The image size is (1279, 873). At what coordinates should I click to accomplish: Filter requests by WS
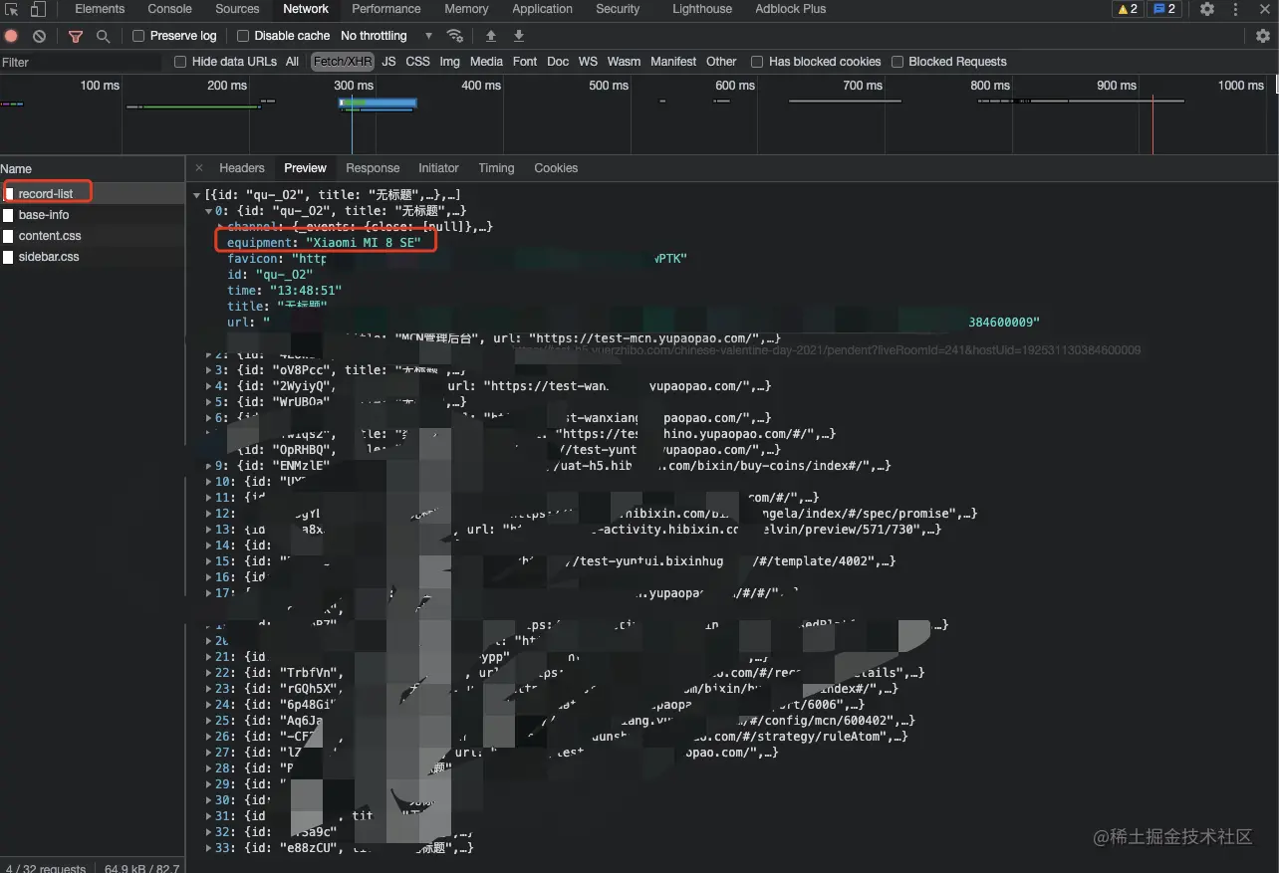(x=589, y=62)
